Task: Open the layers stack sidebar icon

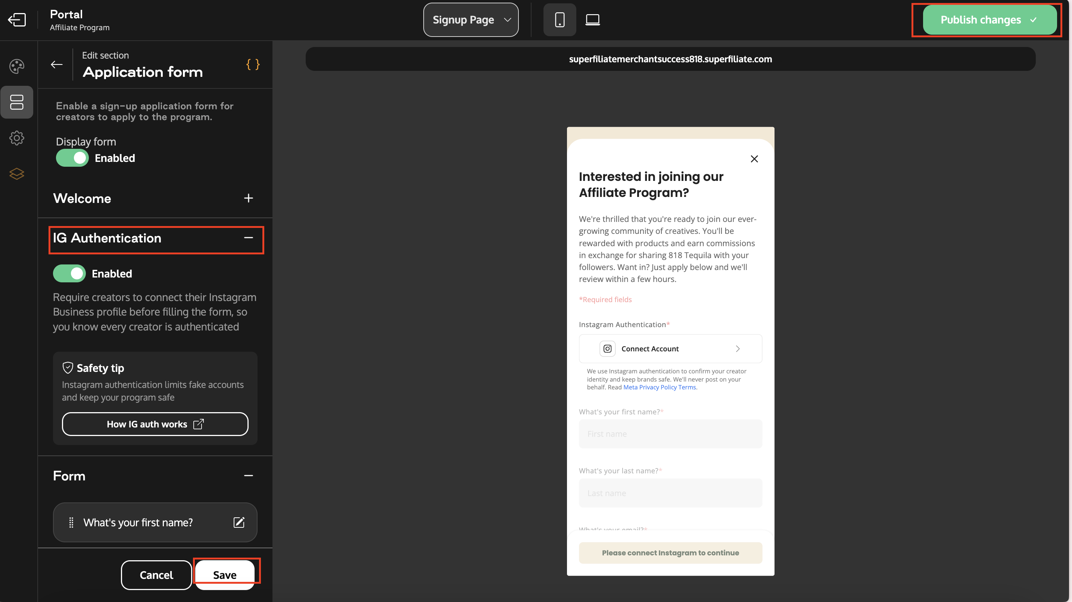Action: (17, 174)
